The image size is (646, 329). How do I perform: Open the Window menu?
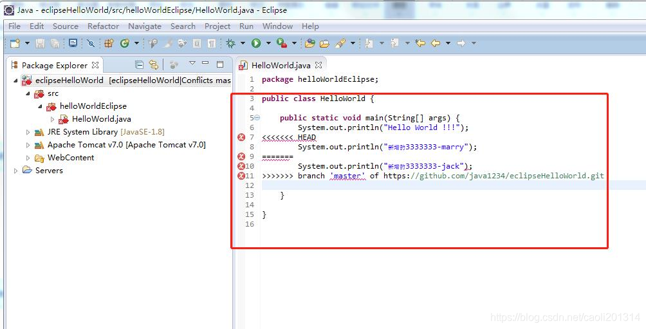[x=278, y=26]
